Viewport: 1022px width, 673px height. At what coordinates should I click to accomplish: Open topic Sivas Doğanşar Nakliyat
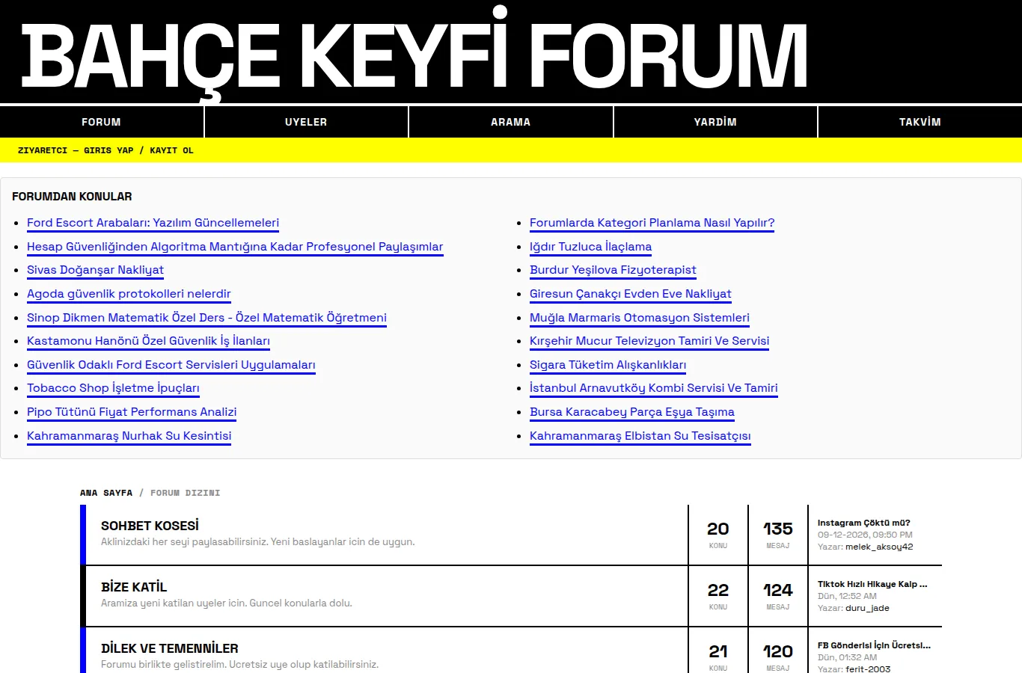95,270
